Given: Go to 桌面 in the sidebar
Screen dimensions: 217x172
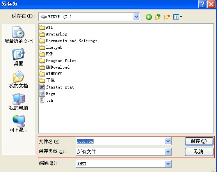Looking at the screenshot, I should click(x=18, y=57).
